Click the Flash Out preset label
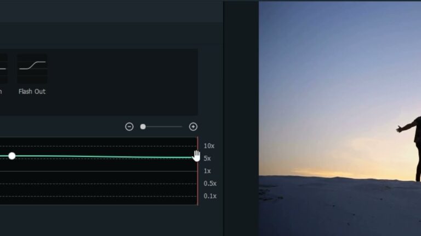The image size is (421, 236). (x=32, y=92)
